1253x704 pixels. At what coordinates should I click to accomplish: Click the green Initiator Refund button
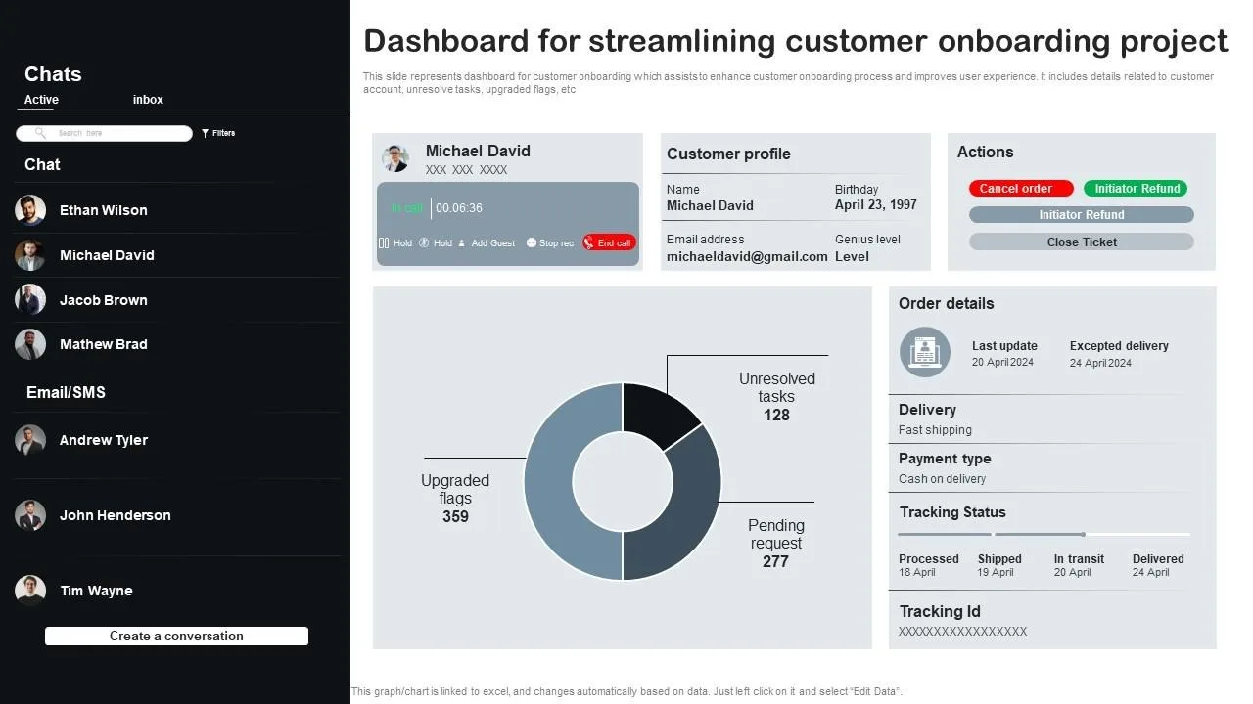tap(1136, 189)
